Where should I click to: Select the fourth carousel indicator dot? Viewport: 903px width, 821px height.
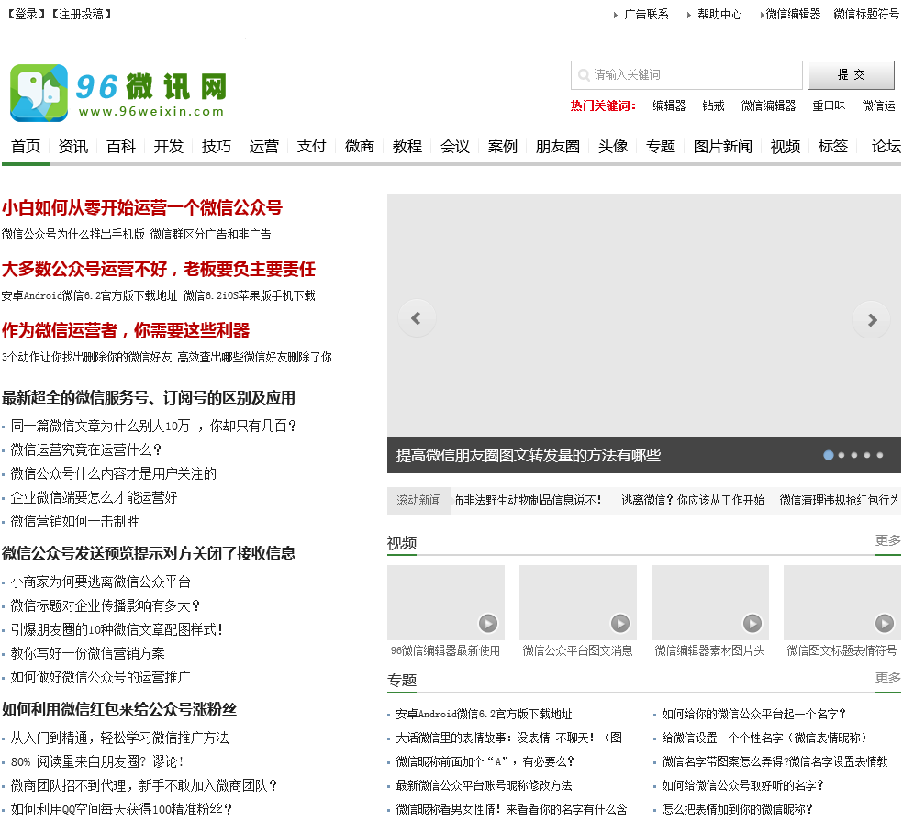tap(866, 455)
